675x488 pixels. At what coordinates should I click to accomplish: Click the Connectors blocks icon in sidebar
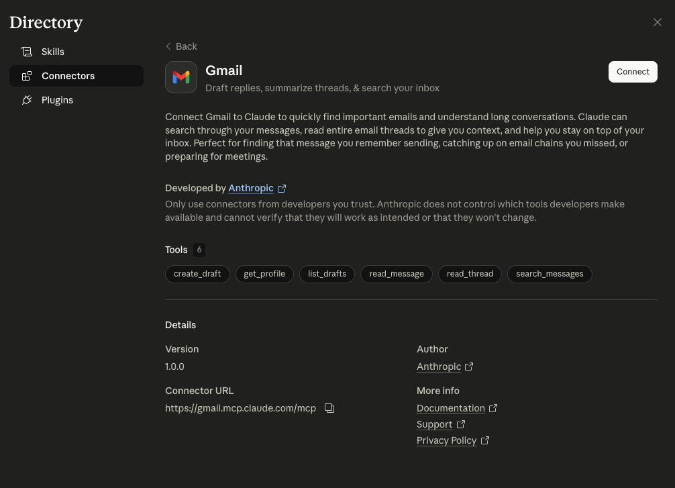pos(27,76)
